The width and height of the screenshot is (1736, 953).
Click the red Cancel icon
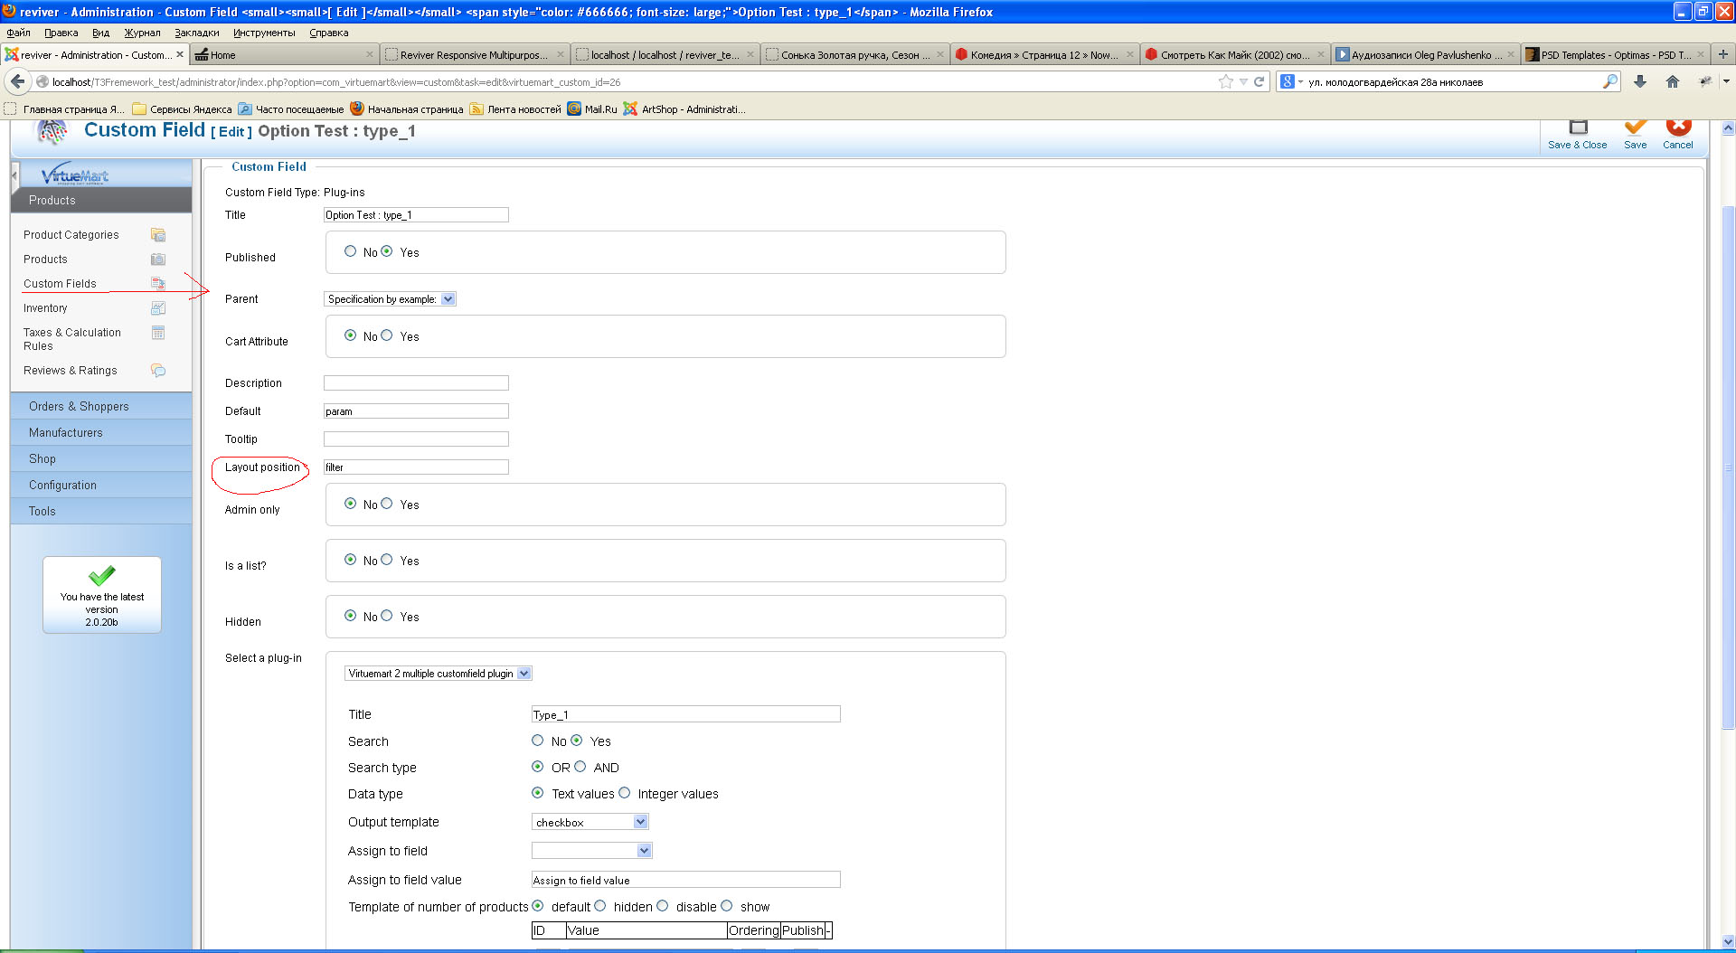pyautogui.click(x=1678, y=127)
